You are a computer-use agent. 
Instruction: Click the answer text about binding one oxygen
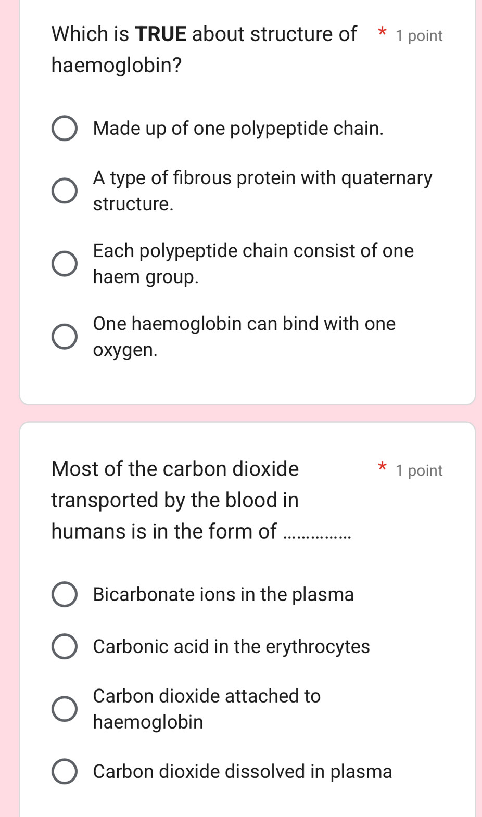pyautogui.click(x=244, y=336)
